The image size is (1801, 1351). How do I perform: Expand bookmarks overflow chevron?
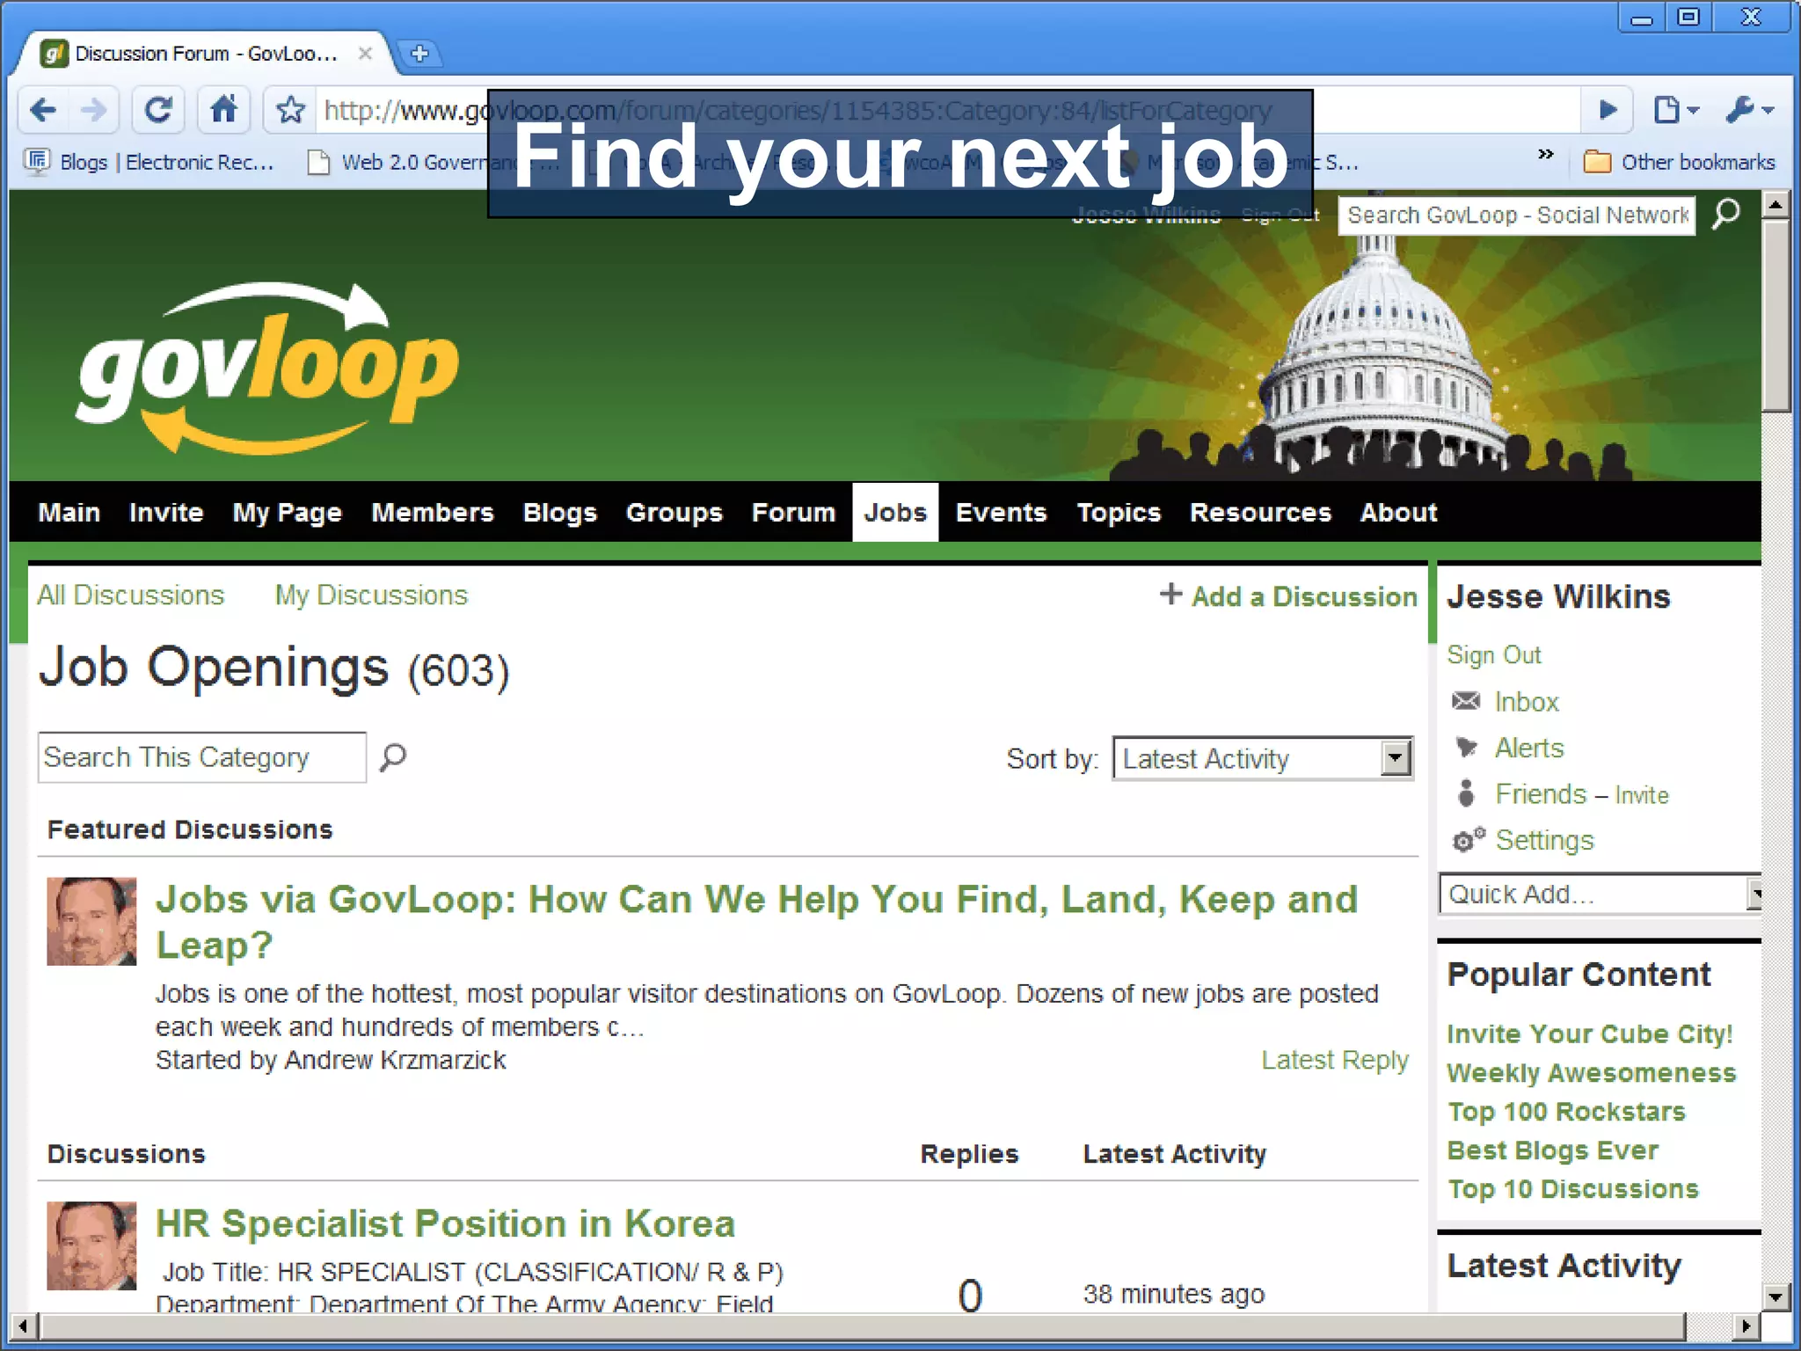coord(1545,155)
